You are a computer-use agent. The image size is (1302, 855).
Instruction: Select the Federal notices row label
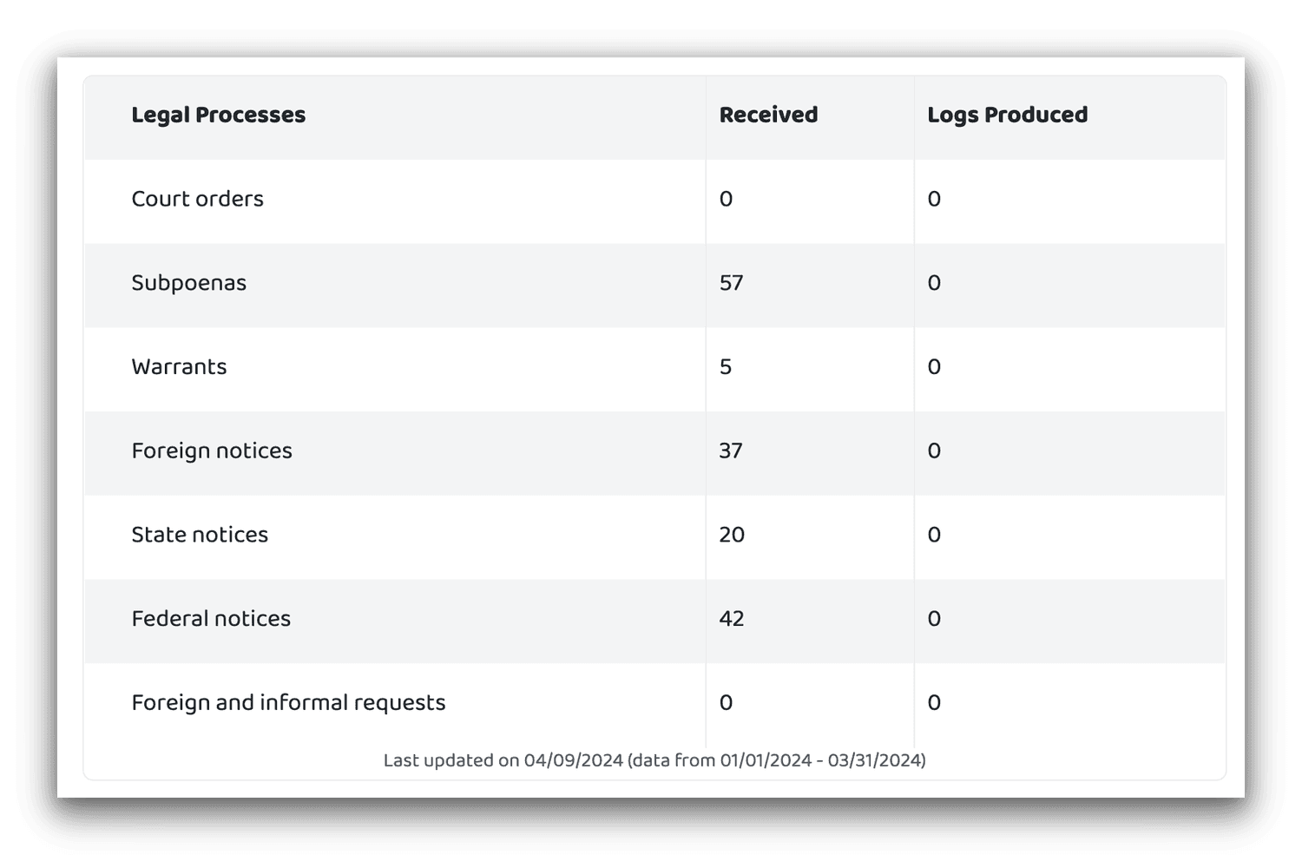point(211,619)
